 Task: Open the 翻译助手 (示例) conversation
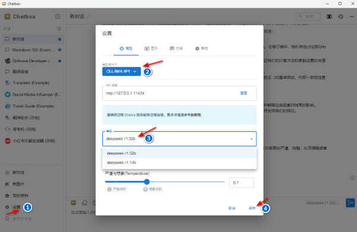pos(33,117)
